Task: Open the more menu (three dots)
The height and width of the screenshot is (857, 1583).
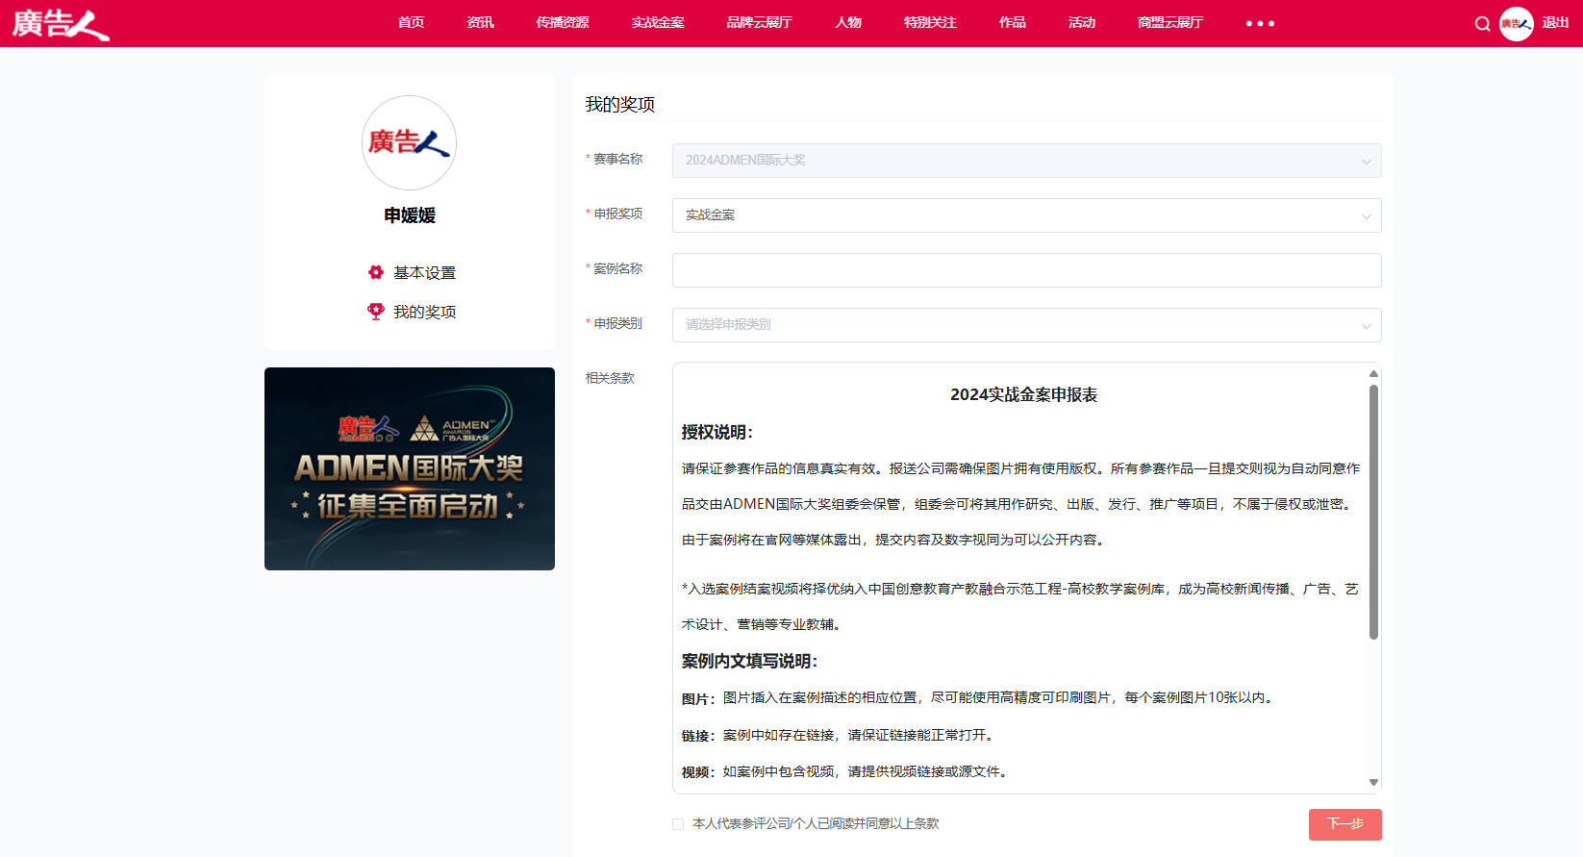Action: coord(1260,23)
